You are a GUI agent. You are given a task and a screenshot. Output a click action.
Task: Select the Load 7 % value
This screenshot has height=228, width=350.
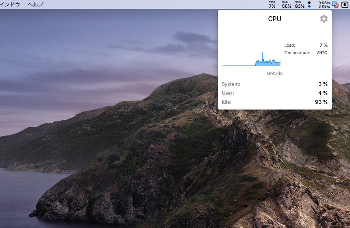coord(324,45)
